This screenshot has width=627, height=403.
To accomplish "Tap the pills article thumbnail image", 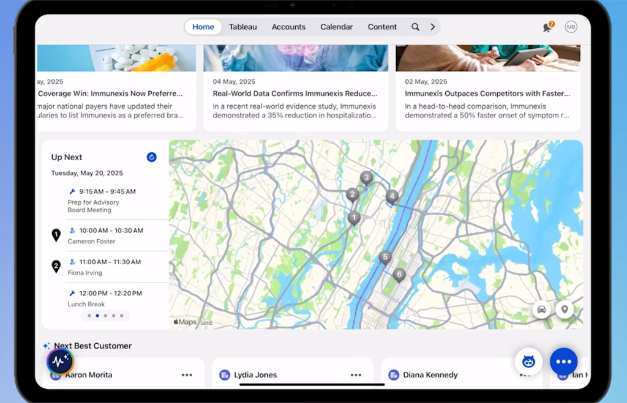I will (x=116, y=58).
